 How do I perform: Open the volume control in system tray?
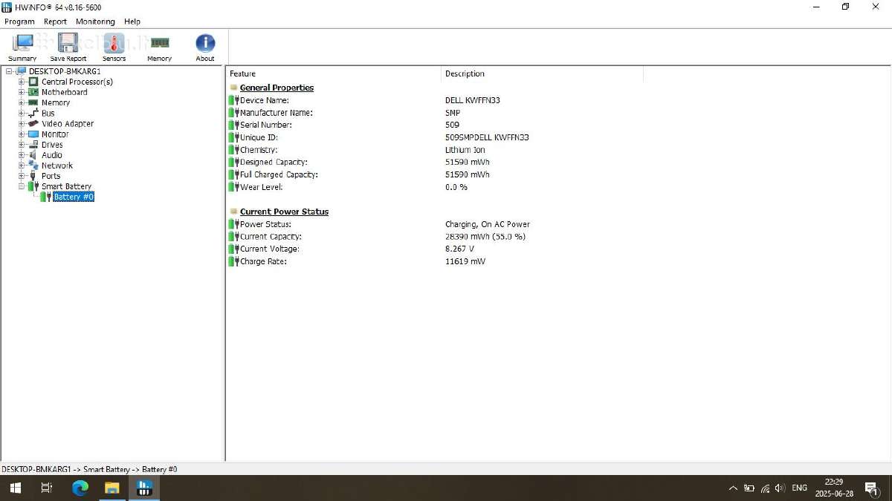tap(780, 488)
